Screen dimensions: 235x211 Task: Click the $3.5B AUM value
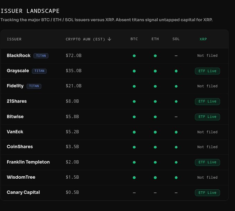72,147
